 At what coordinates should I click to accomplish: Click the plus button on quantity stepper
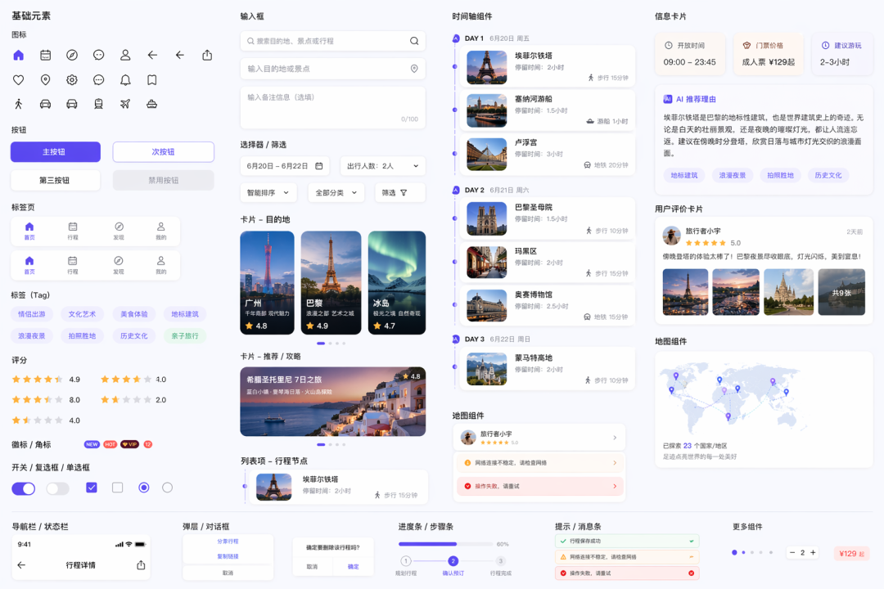[813, 552]
